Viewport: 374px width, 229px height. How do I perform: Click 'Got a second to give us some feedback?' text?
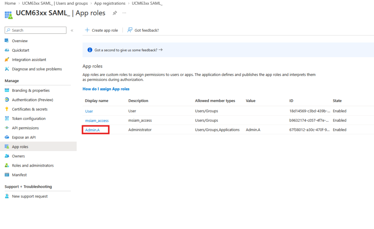pos(126,50)
